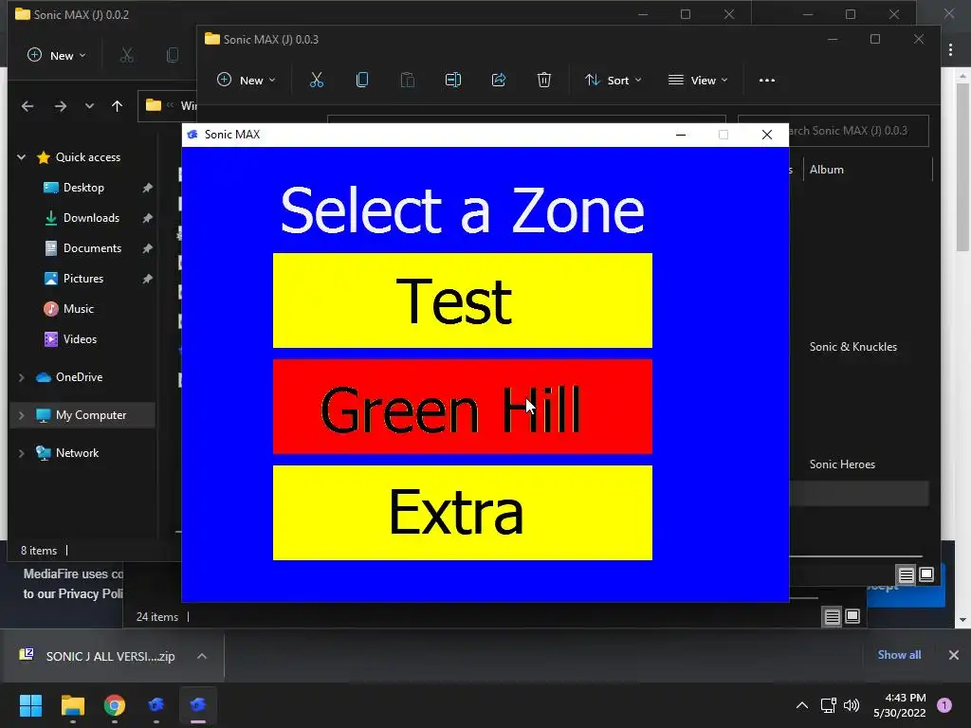Image resolution: width=971 pixels, height=728 pixels.
Task: Open Documents in Quick access
Action: pyautogui.click(x=92, y=248)
